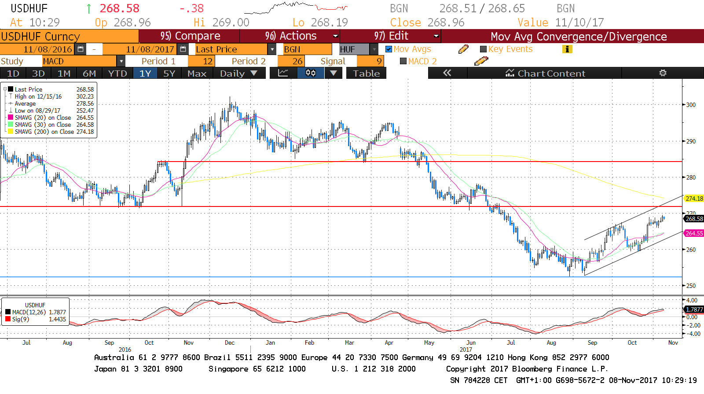
Task: Select the 5Y range tab
Action: point(169,73)
